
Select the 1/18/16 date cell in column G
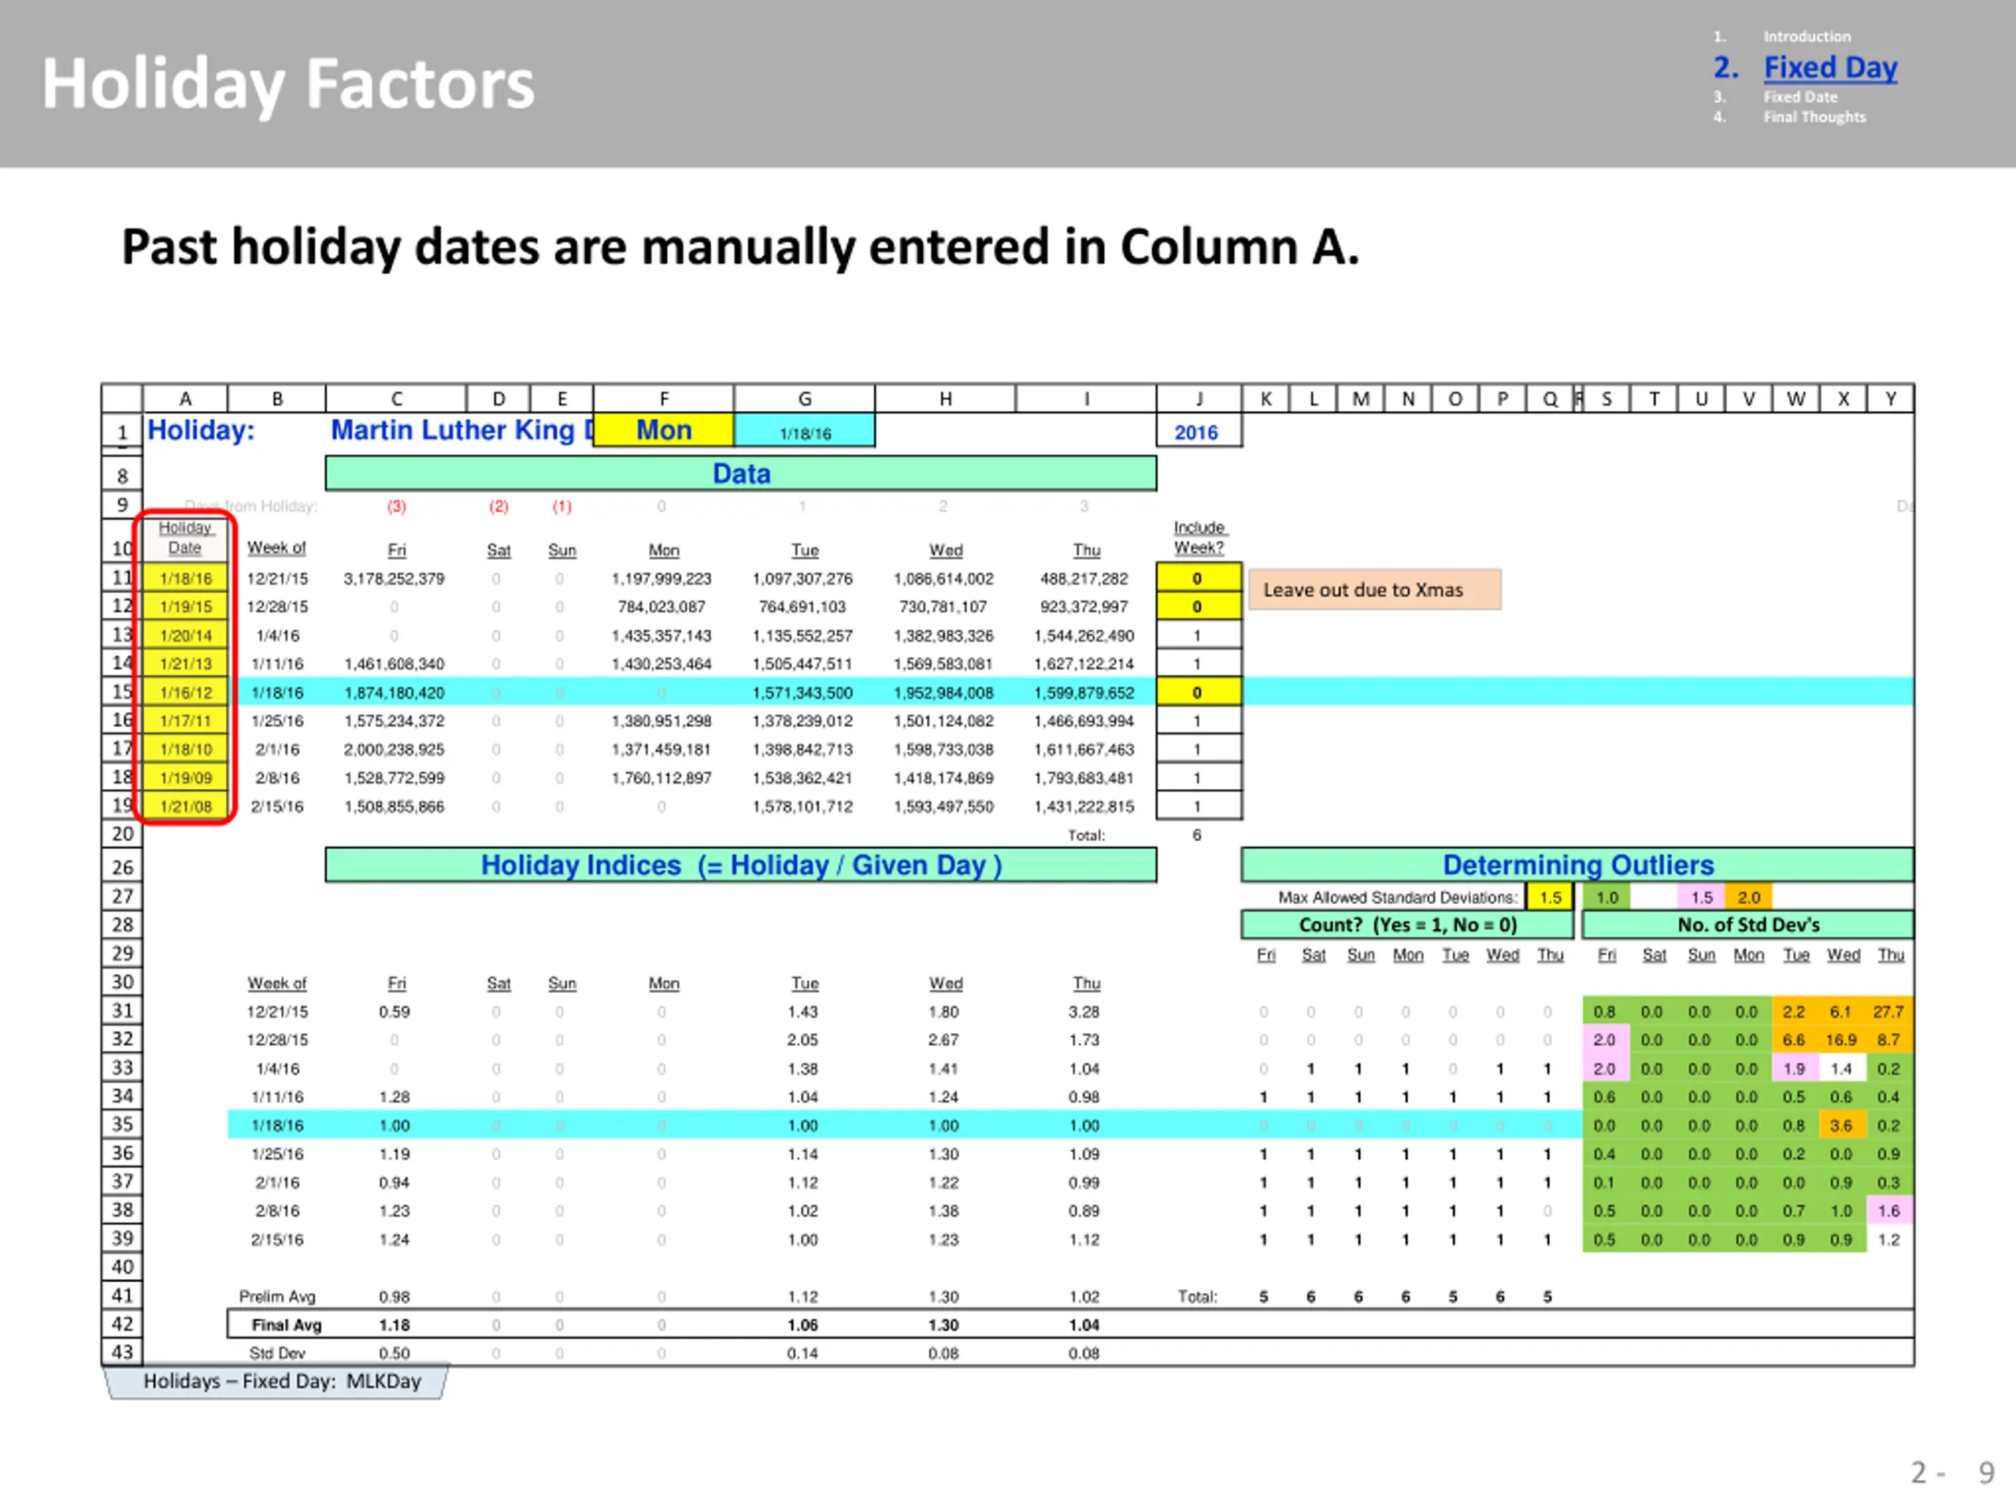(x=805, y=433)
